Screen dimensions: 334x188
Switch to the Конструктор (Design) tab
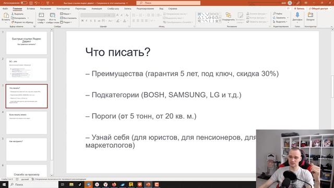63,9
